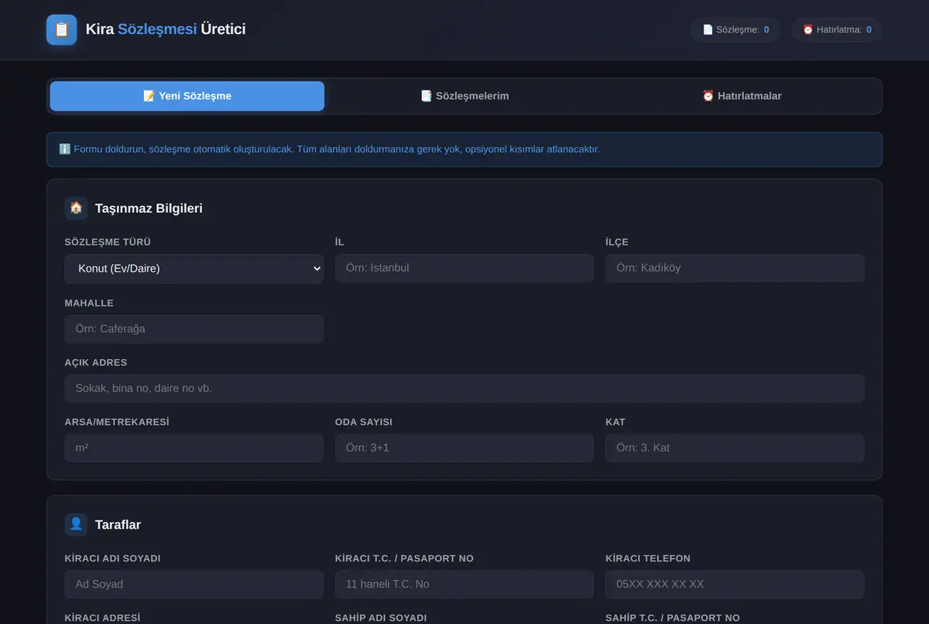Click the house icon beside Taşınmaz Bilgileri

tap(76, 207)
